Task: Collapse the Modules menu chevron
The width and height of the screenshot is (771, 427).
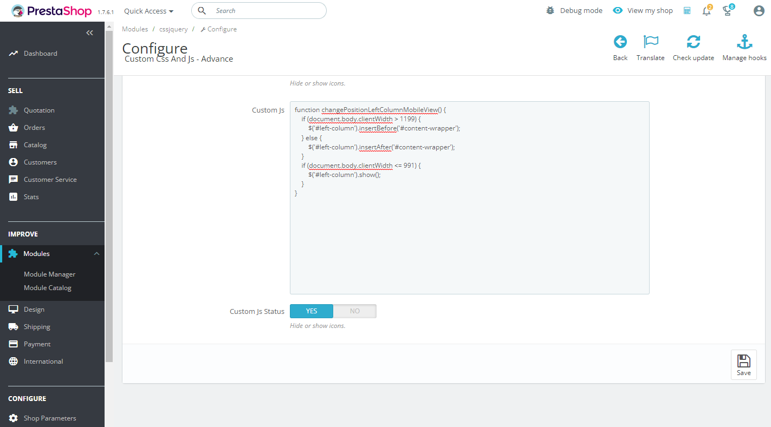Action: [x=96, y=254]
